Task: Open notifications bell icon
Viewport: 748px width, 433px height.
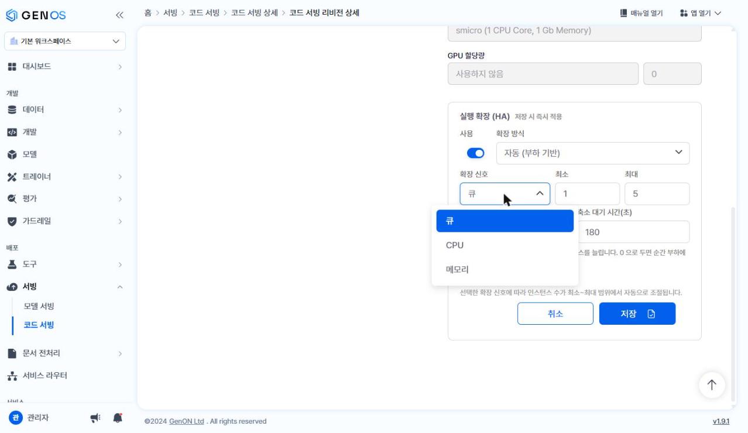Action: (x=118, y=418)
